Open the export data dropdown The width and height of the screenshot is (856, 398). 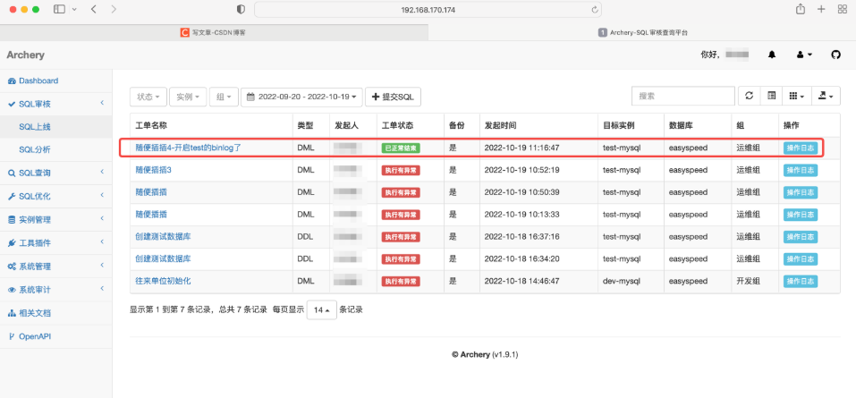[x=826, y=96]
